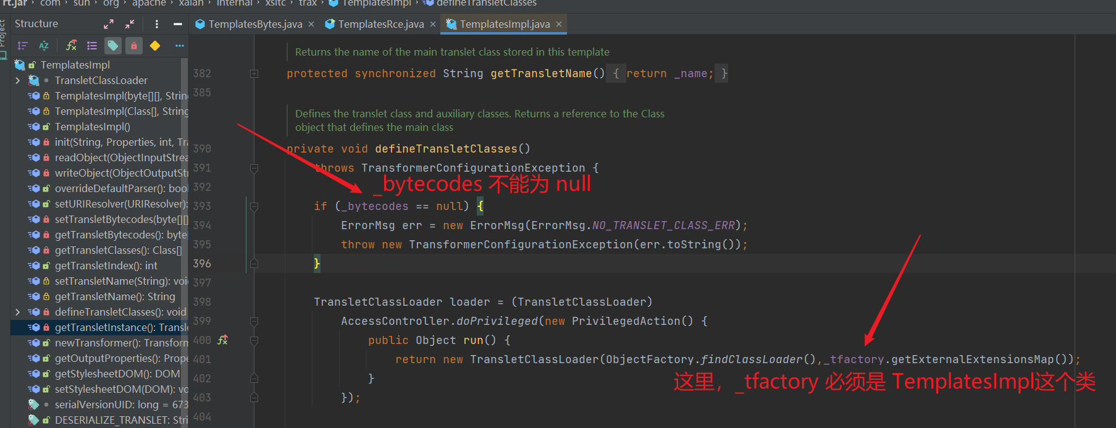The width and height of the screenshot is (1116, 428).
Task: Open more Structure toolbar actions (blue dots)
Action: 179,46
